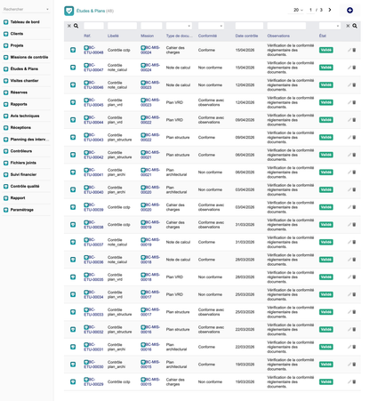Open the Réserves menu item
The width and height of the screenshot is (370, 401).
tap(19, 92)
